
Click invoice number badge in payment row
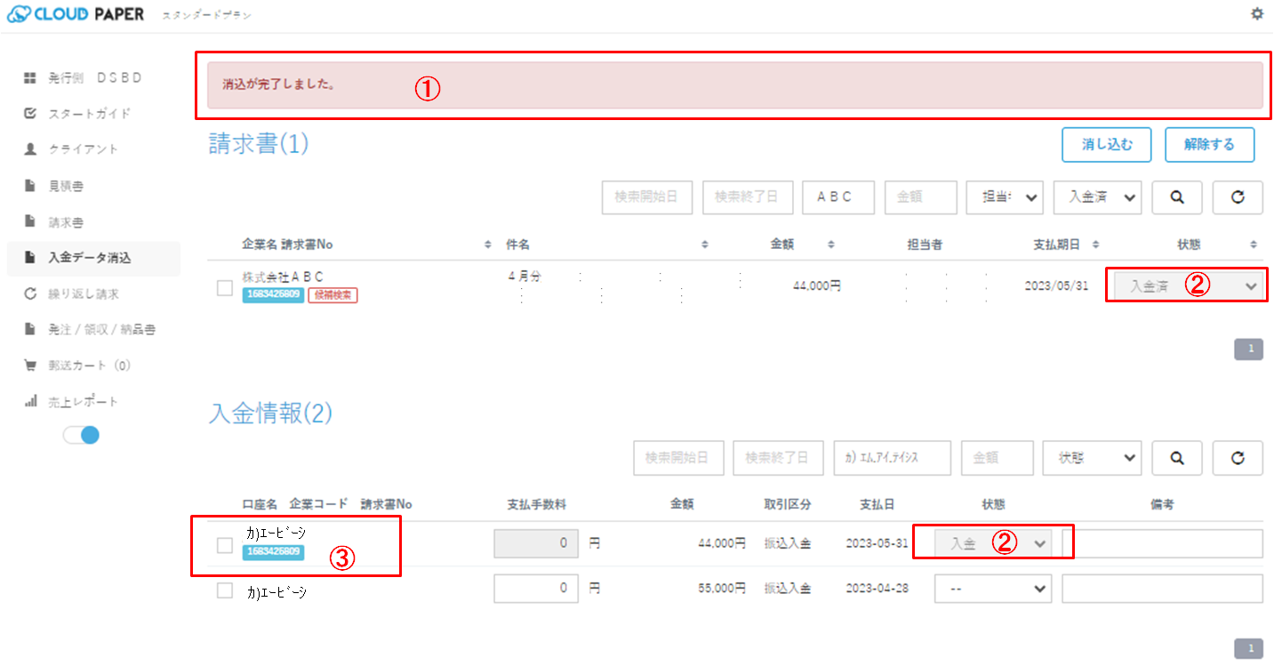click(x=273, y=552)
